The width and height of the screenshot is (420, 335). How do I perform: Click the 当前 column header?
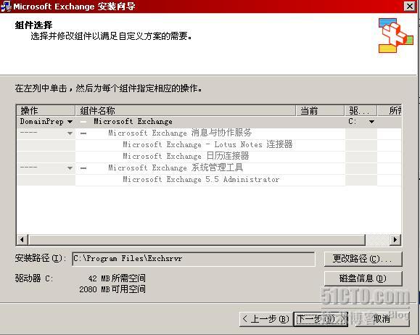(x=320, y=110)
